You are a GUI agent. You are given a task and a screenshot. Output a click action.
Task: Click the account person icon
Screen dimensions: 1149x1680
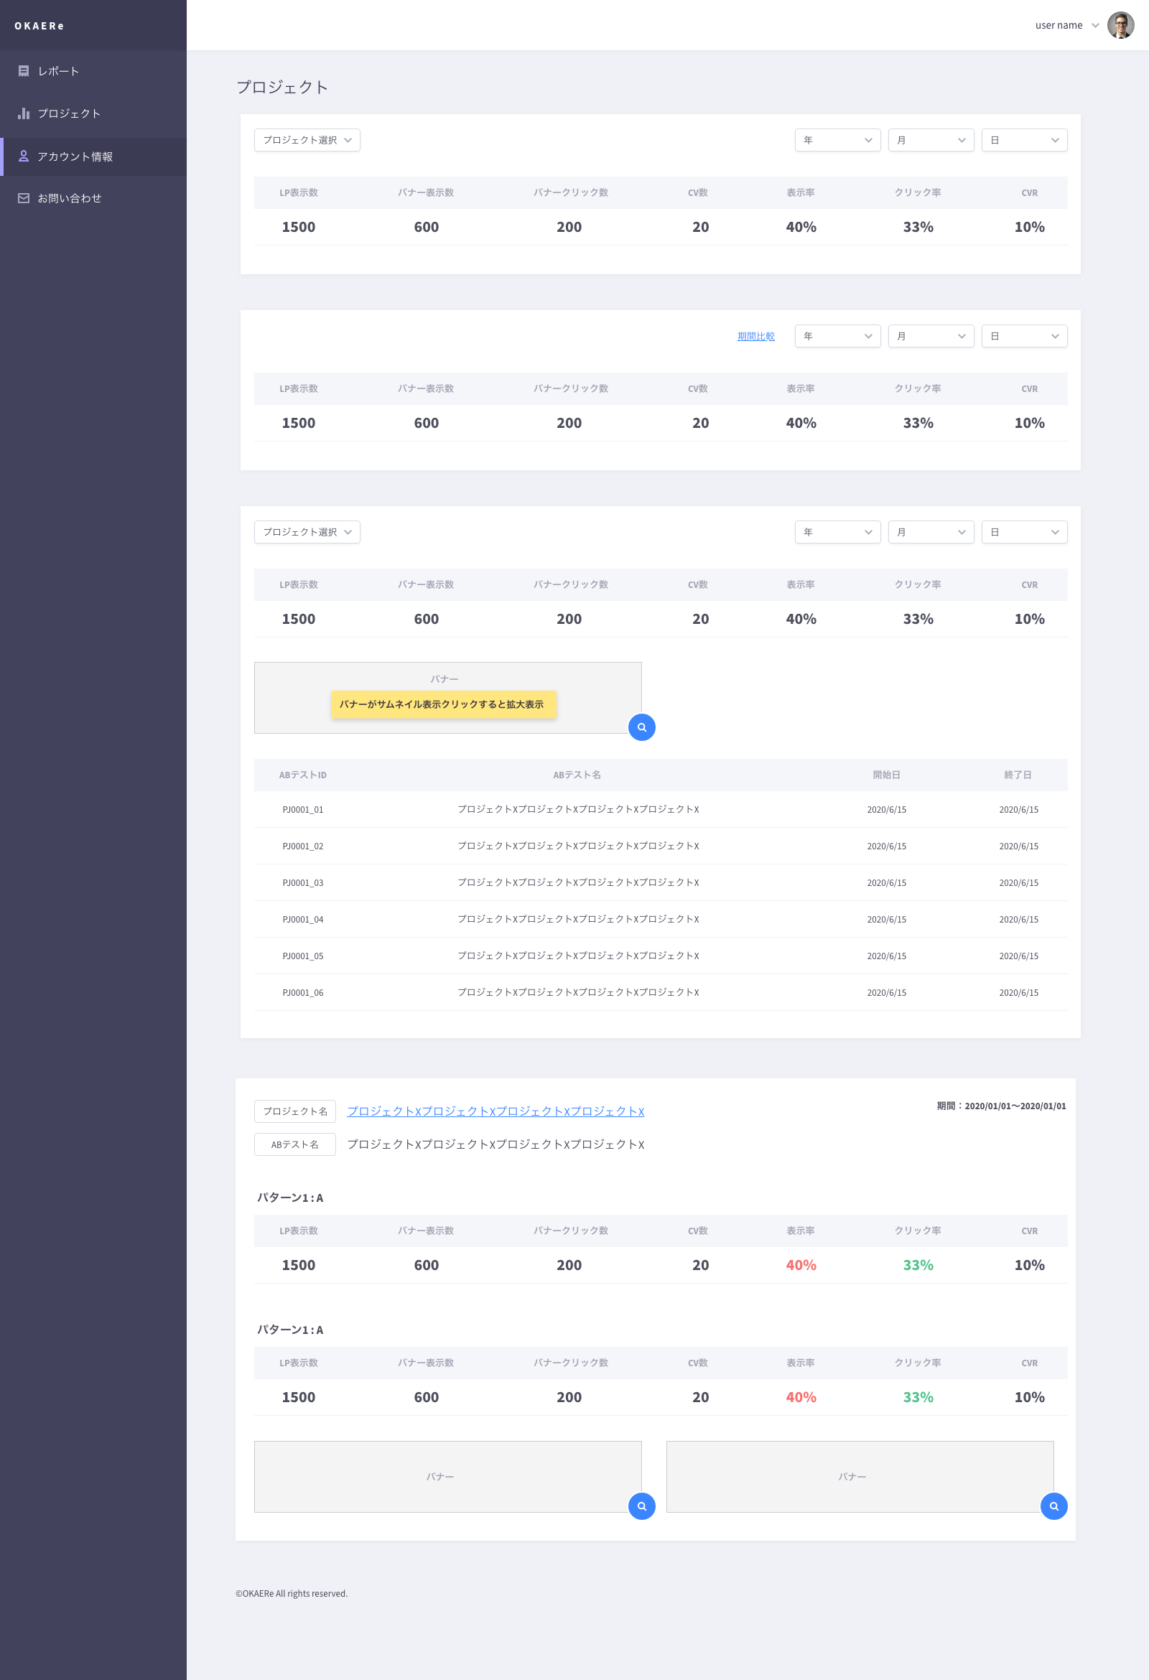(23, 156)
